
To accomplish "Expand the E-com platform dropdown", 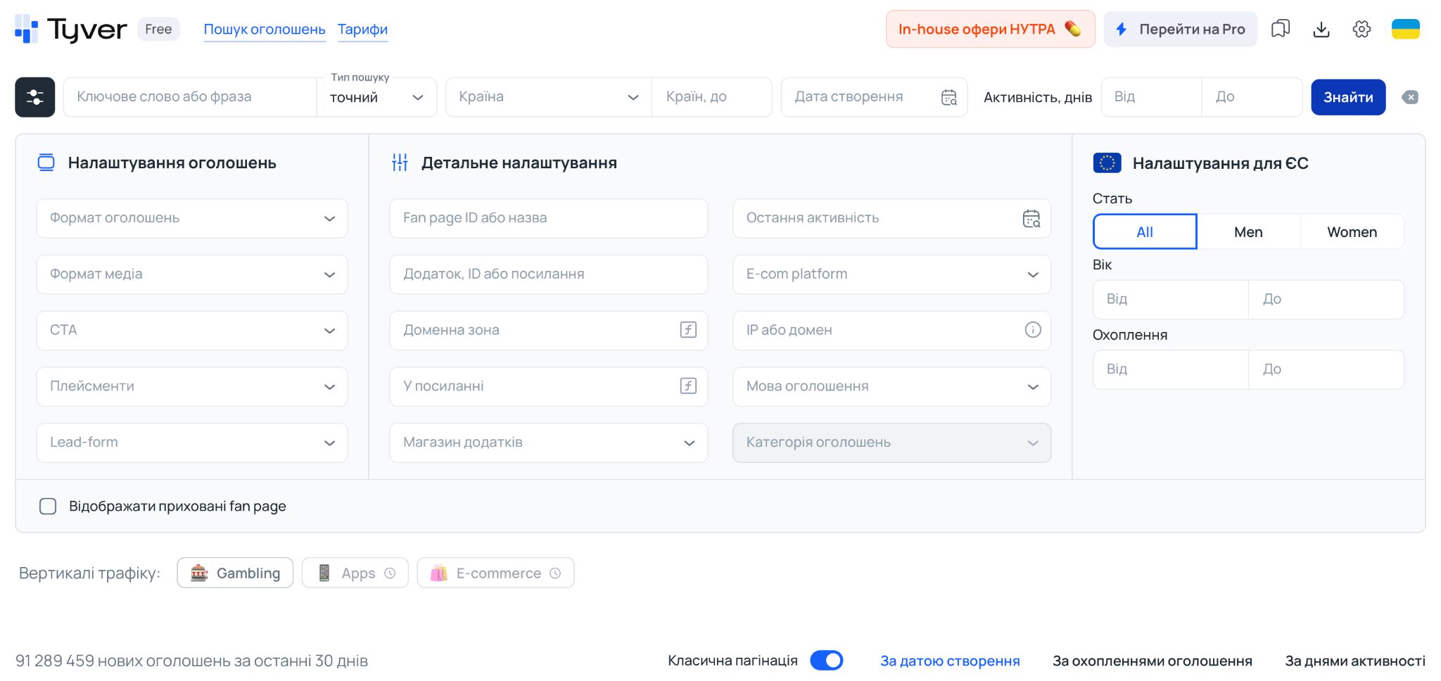I will [x=891, y=274].
